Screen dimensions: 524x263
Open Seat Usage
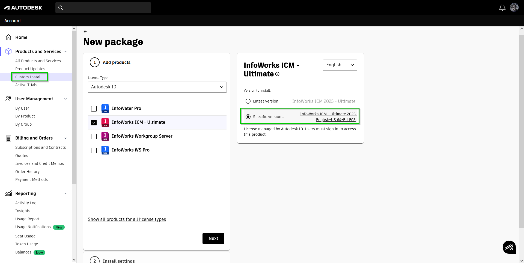point(25,236)
